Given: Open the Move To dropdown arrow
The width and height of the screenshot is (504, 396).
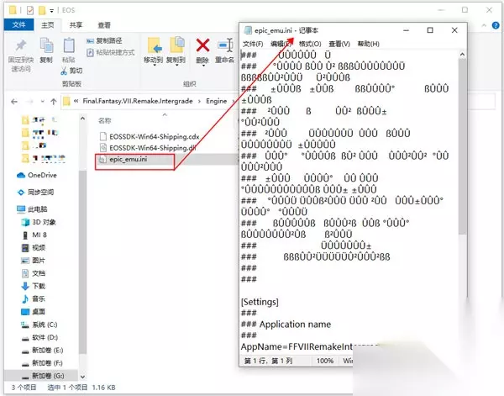Looking at the screenshot, I should [x=155, y=66].
